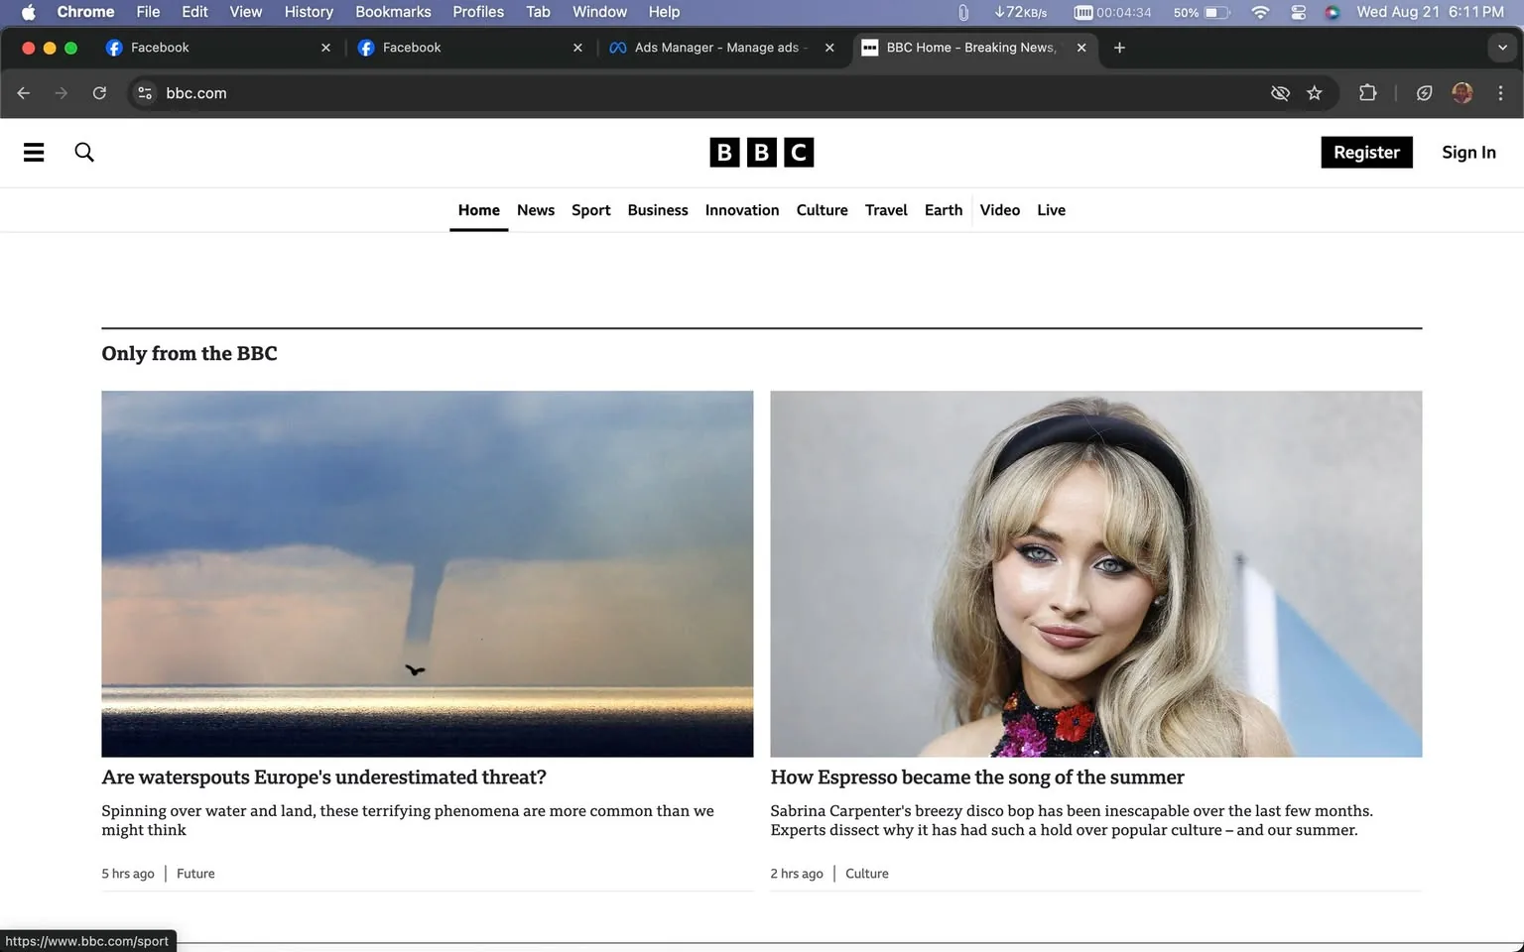Screen dimensions: 1524x952
Task: Reload the BBC page
Action: (x=99, y=92)
